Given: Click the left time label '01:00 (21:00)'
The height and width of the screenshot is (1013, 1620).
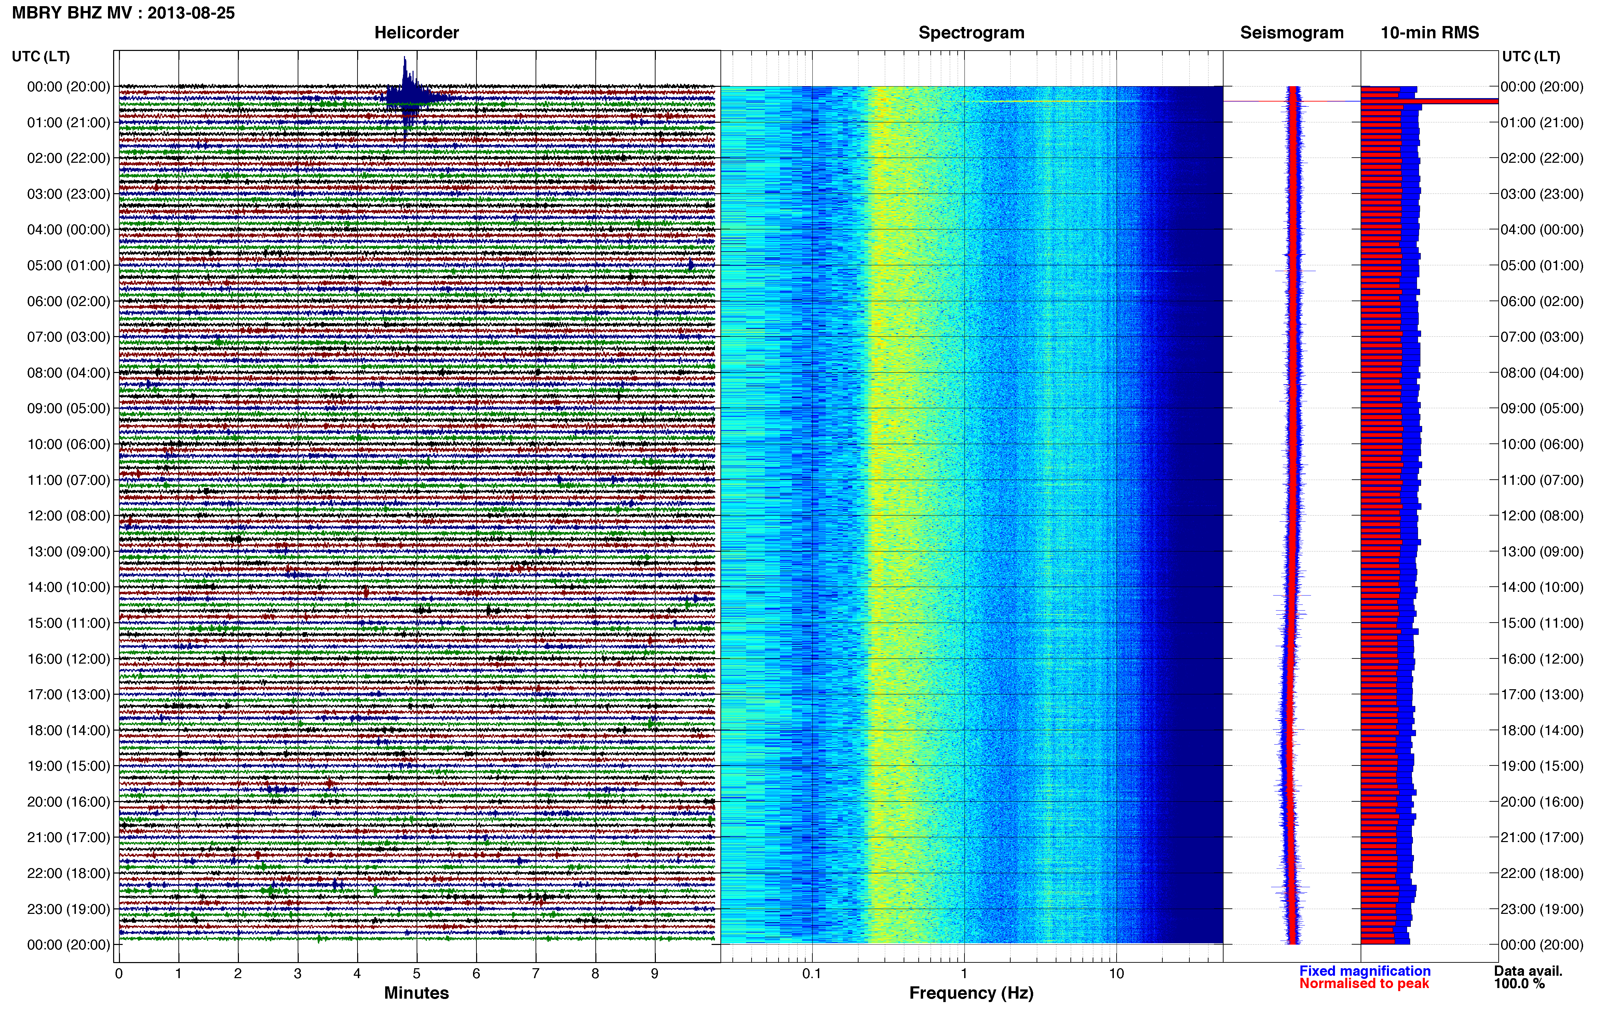Looking at the screenshot, I should pos(68,123).
